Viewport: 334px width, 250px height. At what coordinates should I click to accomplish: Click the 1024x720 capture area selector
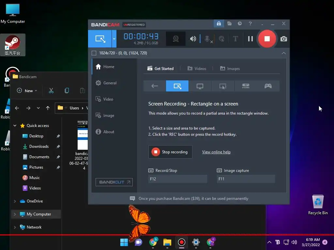tap(119, 53)
